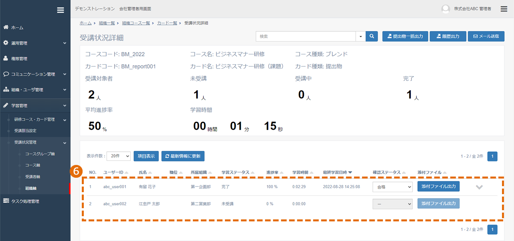Click the user avatar icon
Screen dimensions: 514x241
click(445, 9)
